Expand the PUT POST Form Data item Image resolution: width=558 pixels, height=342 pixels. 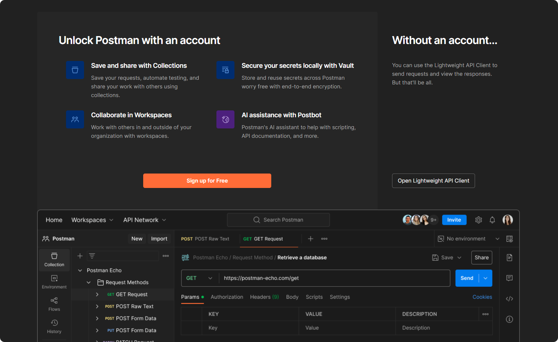click(x=97, y=330)
